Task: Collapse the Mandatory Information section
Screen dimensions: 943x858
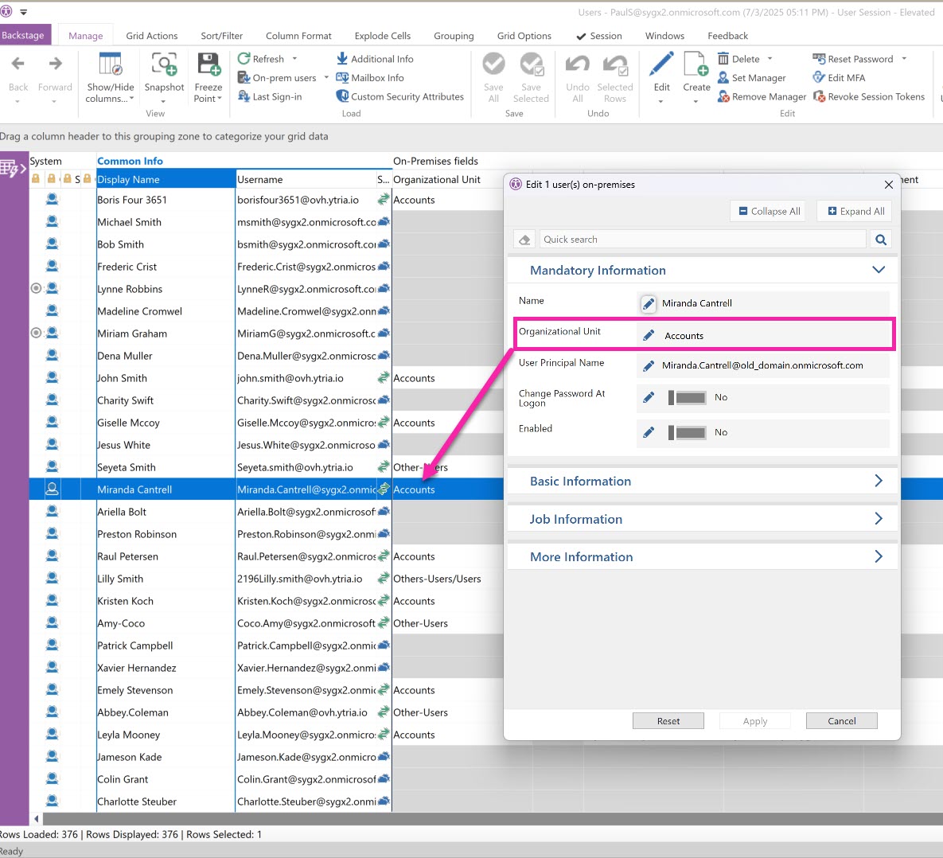Action: [878, 271]
